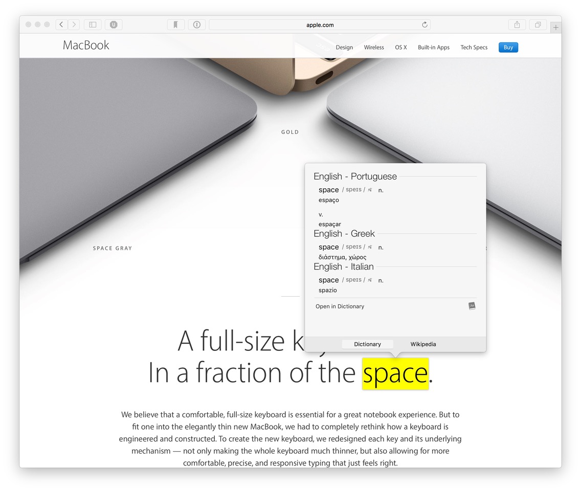581x491 pixels.
Task: Click the English - Italian heading
Action: (x=344, y=267)
